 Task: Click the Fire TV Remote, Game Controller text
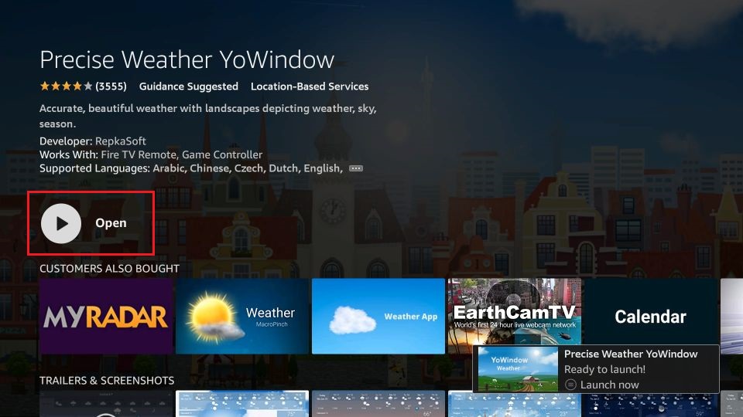pyautogui.click(x=181, y=154)
